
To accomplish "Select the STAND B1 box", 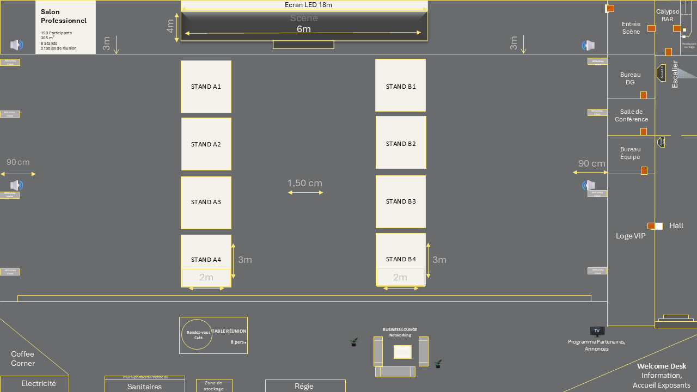I will 400,85.
